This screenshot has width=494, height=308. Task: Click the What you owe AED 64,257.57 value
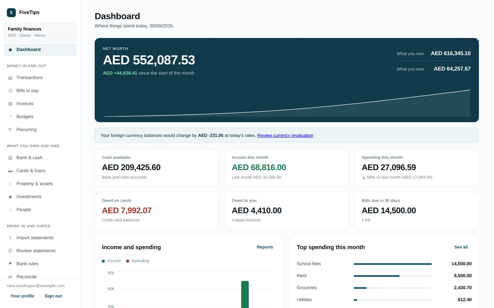(x=452, y=69)
